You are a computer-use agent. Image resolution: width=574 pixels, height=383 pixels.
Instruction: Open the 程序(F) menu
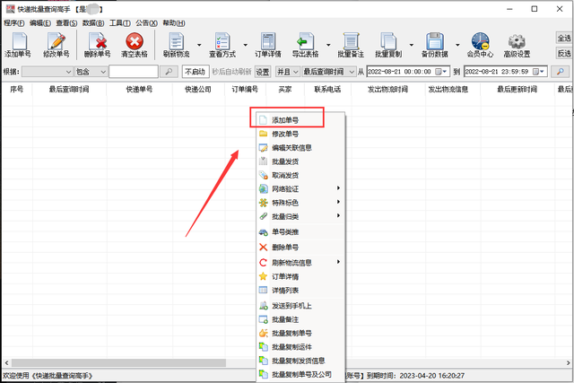14,23
